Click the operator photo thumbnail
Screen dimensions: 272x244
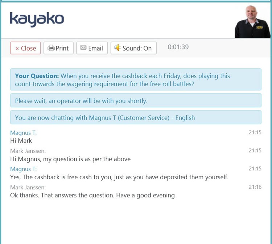tap(252, 22)
